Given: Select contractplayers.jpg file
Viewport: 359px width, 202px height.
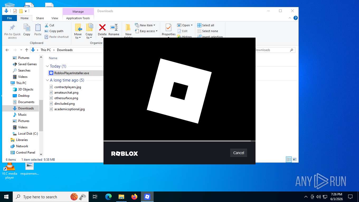Looking at the screenshot, I should tap(68, 87).
